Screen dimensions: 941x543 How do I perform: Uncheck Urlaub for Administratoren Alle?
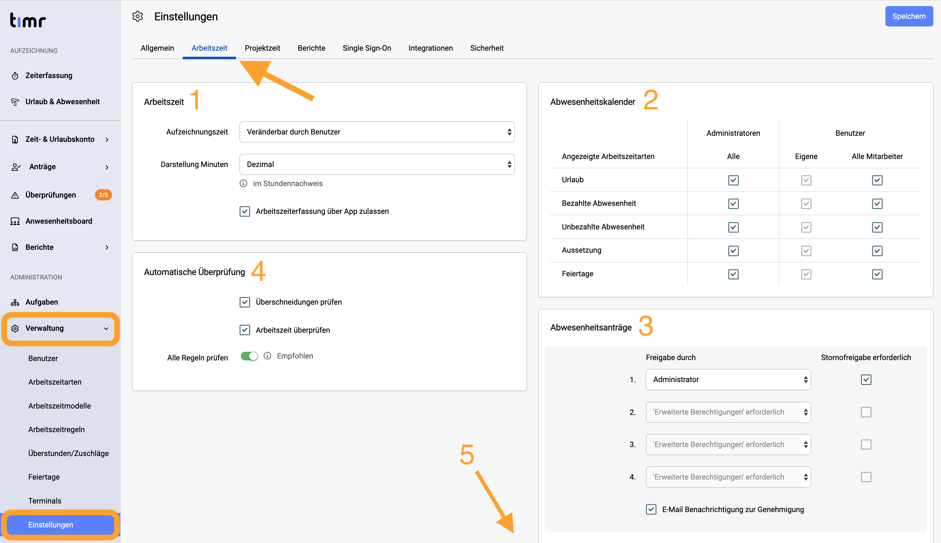point(733,180)
